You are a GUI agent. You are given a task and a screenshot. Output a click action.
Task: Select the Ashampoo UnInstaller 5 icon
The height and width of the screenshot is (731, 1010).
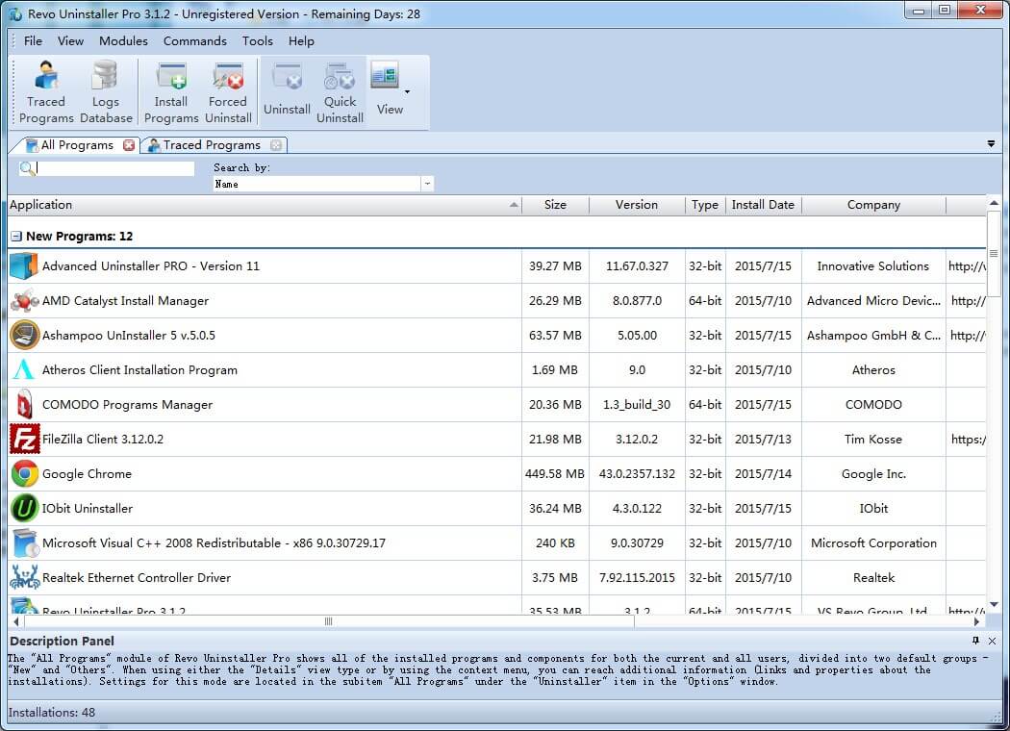coord(24,335)
